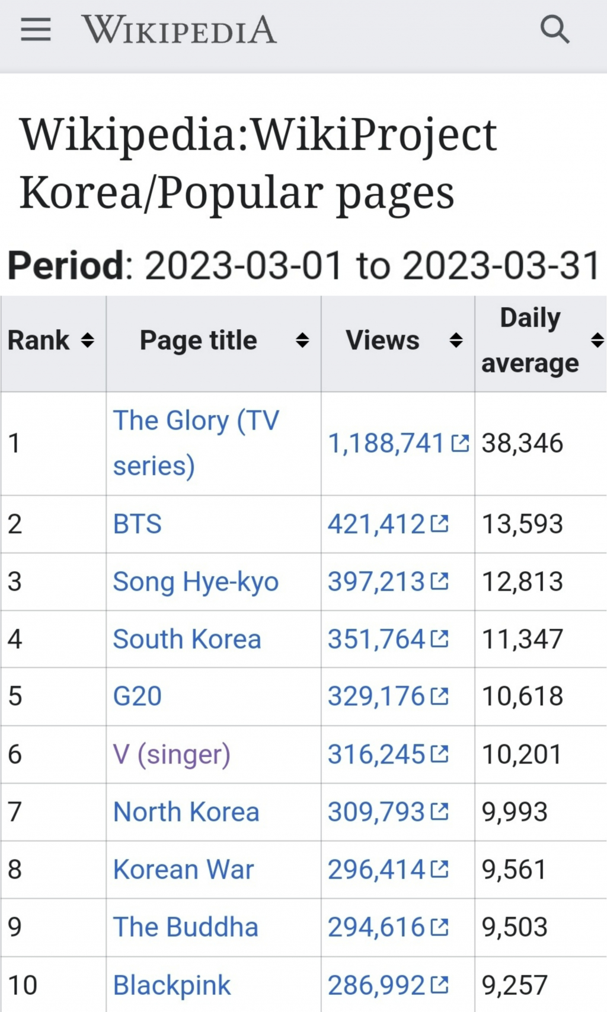The width and height of the screenshot is (607, 1012).
Task: Tap the search magnifier icon
Action: pyautogui.click(x=555, y=29)
